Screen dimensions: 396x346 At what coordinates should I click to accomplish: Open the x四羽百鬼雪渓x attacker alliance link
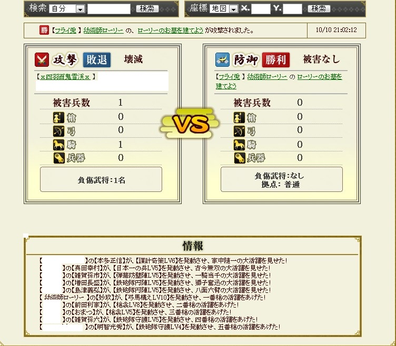[65, 77]
